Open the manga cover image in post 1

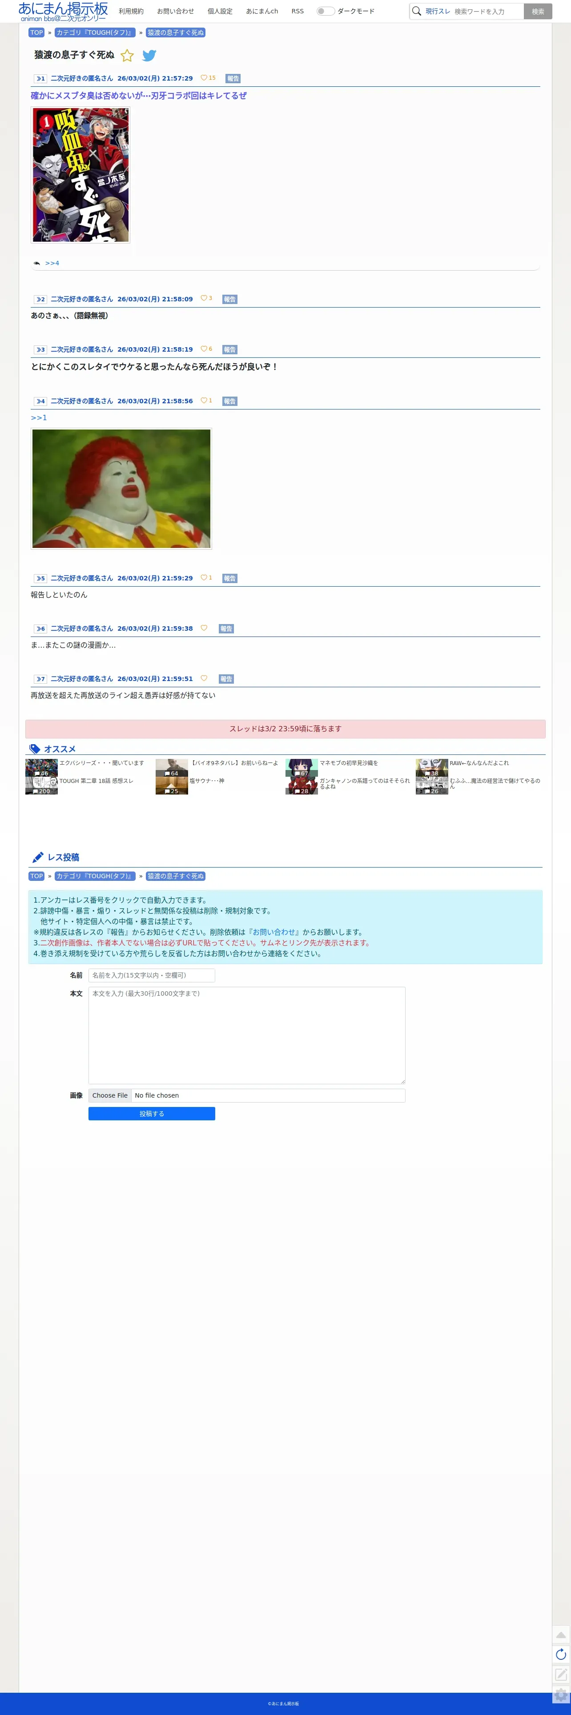pos(80,175)
